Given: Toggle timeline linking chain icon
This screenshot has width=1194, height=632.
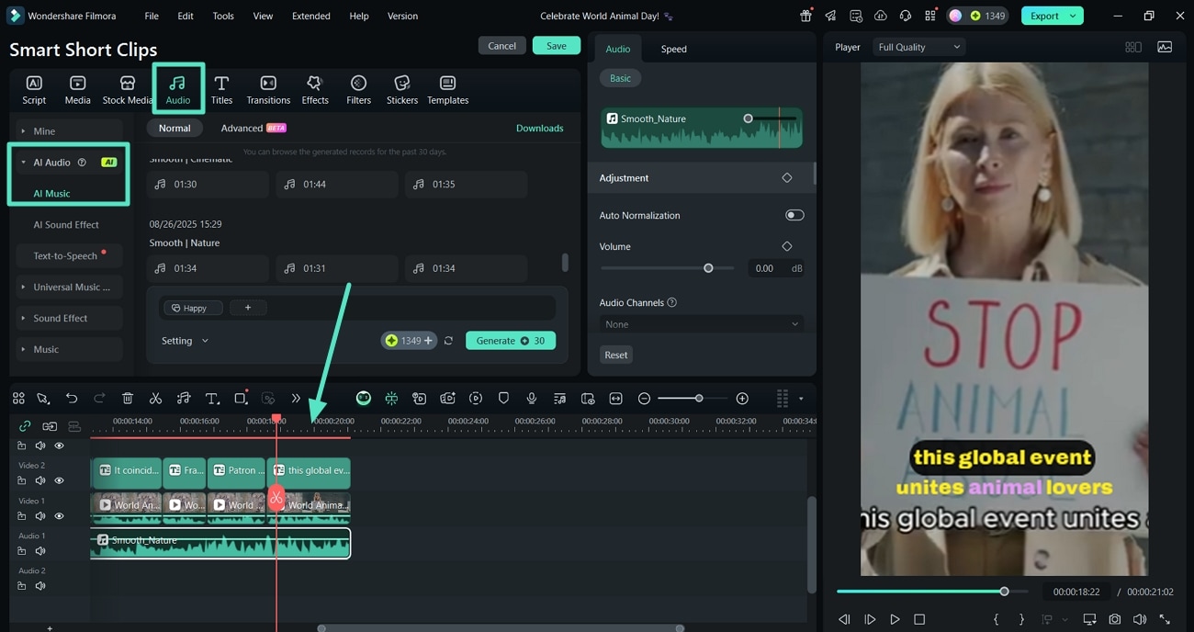Looking at the screenshot, I should click(25, 426).
